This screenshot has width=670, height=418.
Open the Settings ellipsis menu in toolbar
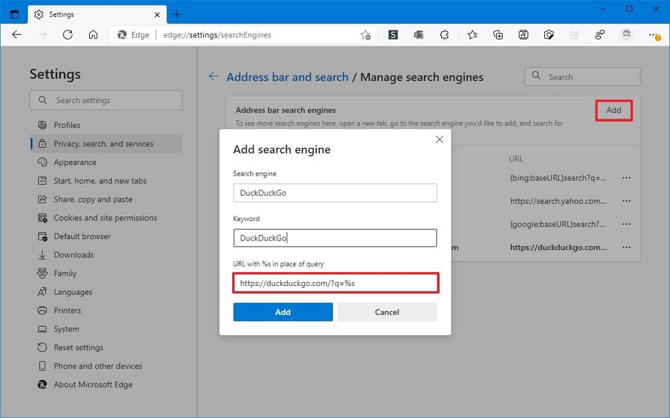click(x=652, y=35)
